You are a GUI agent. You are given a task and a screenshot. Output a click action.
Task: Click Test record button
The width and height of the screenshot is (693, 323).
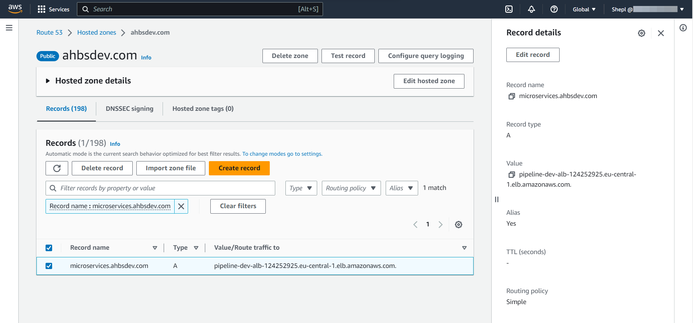[348, 56]
